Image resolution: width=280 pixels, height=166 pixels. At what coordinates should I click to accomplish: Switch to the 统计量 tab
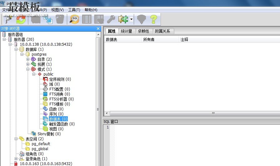coord(126,31)
